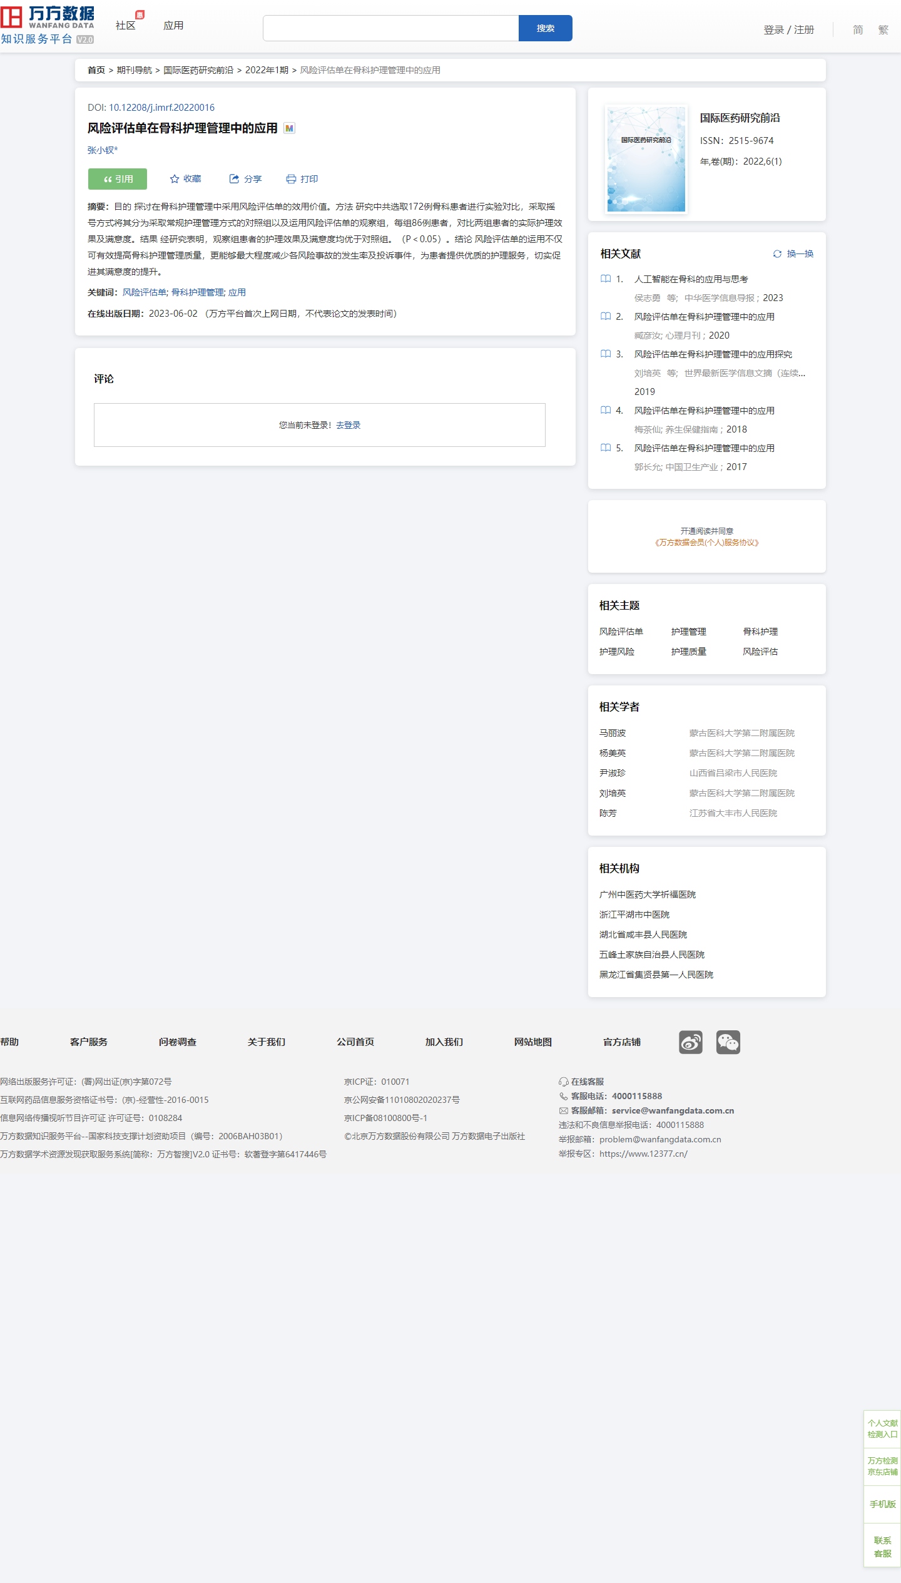This screenshot has height=1583, width=901.
Task: Click keyword 风险评估单
Action: (145, 292)
